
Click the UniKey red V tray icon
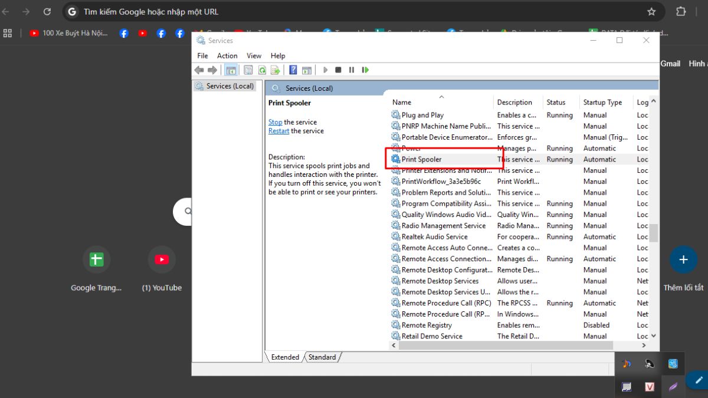coord(650,387)
